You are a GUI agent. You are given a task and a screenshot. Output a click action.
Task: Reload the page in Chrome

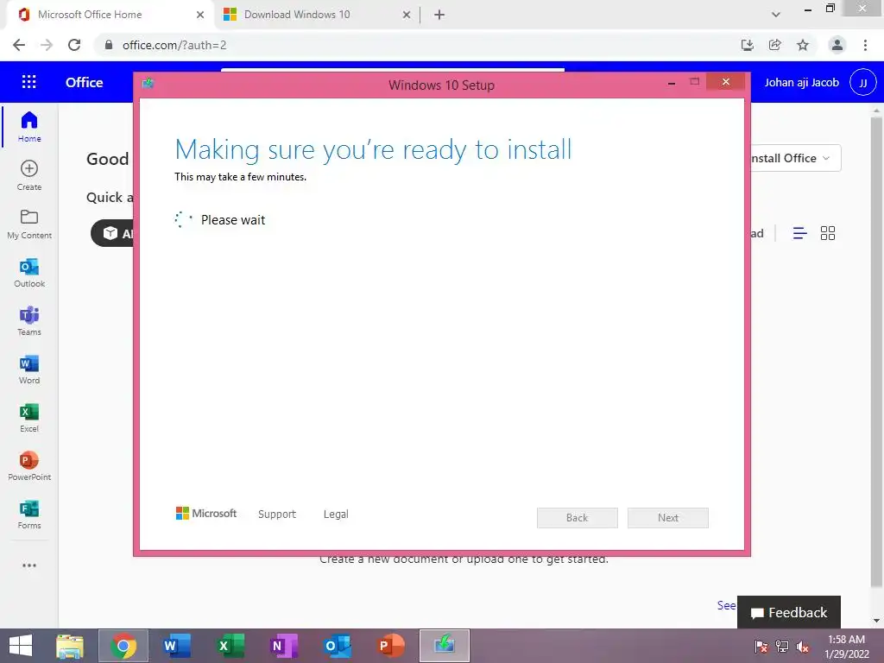point(74,45)
